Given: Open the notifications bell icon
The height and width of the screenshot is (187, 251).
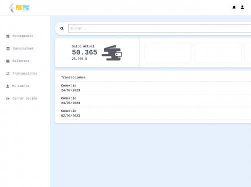Looking at the screenshot, I should click(x=234, y=7).
